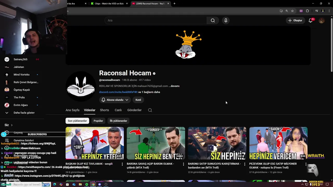Play the SİZ HEPİNİZ BEN TEK thumbnail
Screen dimensions: 333x187
[156, 143]
